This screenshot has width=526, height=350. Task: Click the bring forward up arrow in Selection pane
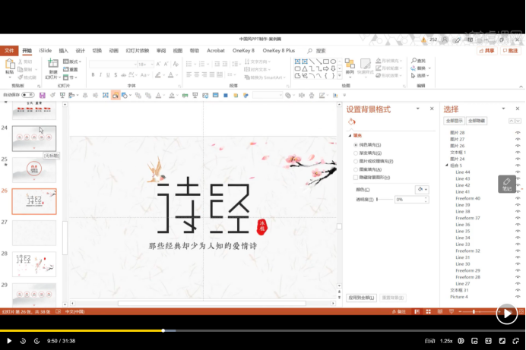512,121
